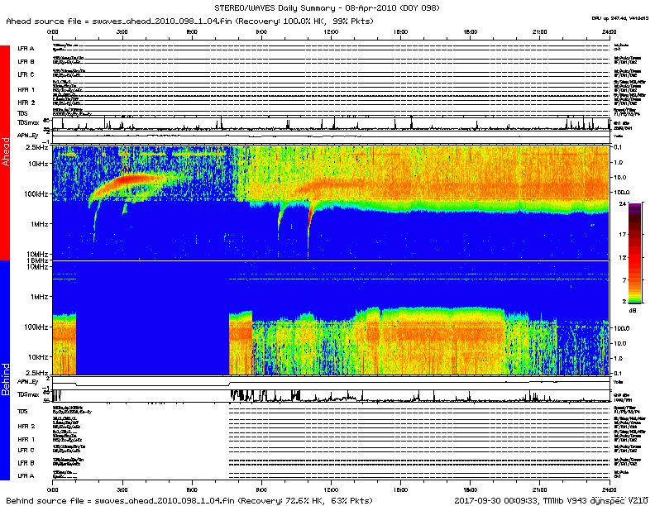Click the "TDS" row label in Ahead panel
The height and width of the screenshot is (506, 655).
coord(22,112)
